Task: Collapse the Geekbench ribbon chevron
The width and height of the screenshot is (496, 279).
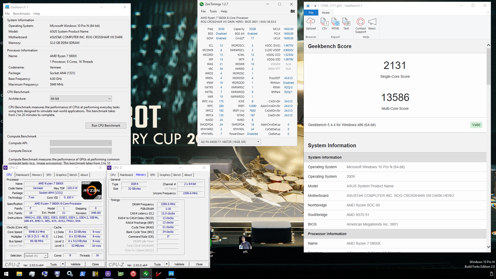Action: 488,12
